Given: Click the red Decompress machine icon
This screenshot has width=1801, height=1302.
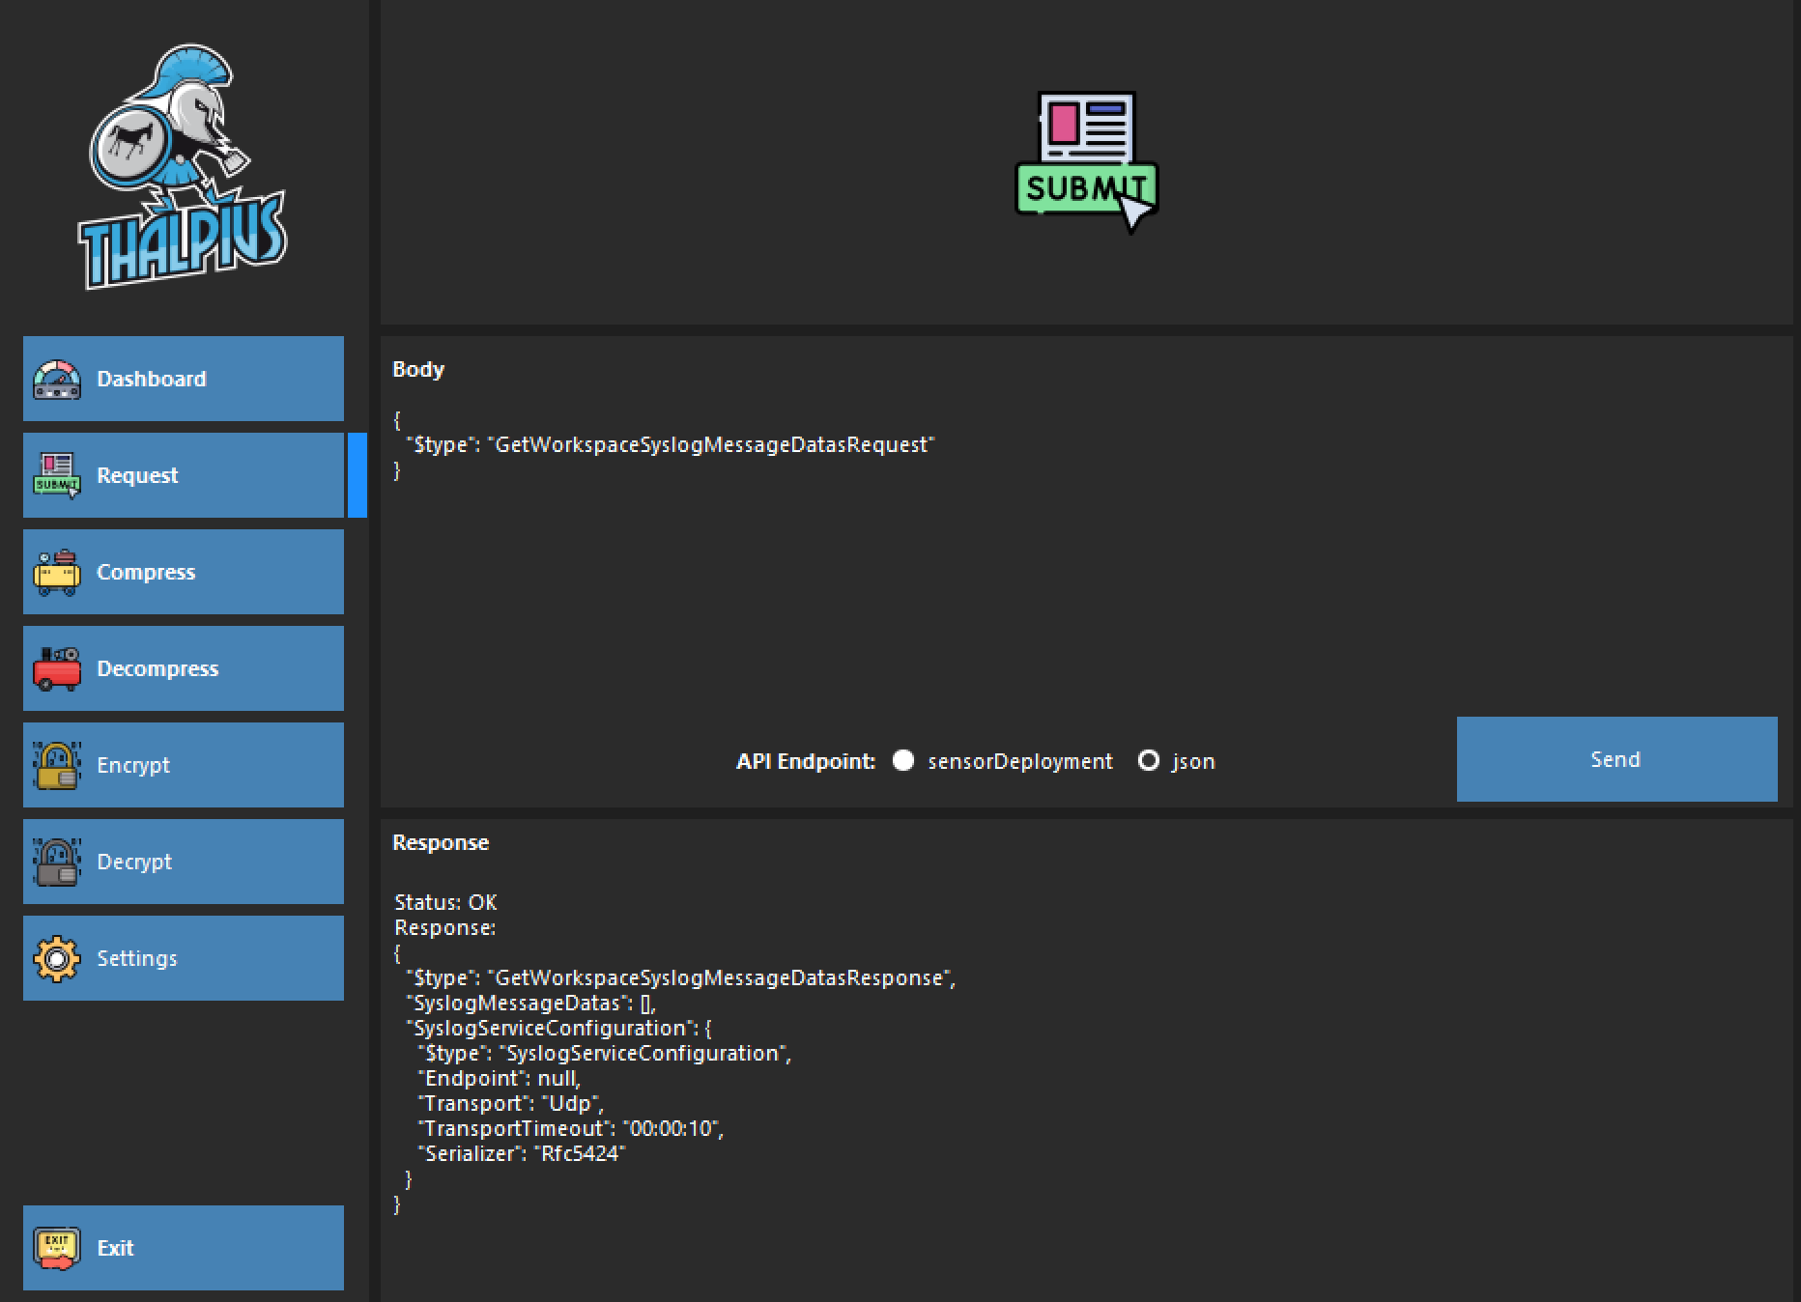Looking at the screenshot, I should click(x=57, y=668).
